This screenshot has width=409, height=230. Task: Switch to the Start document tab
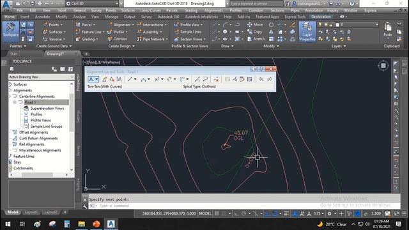pos(14,54)
